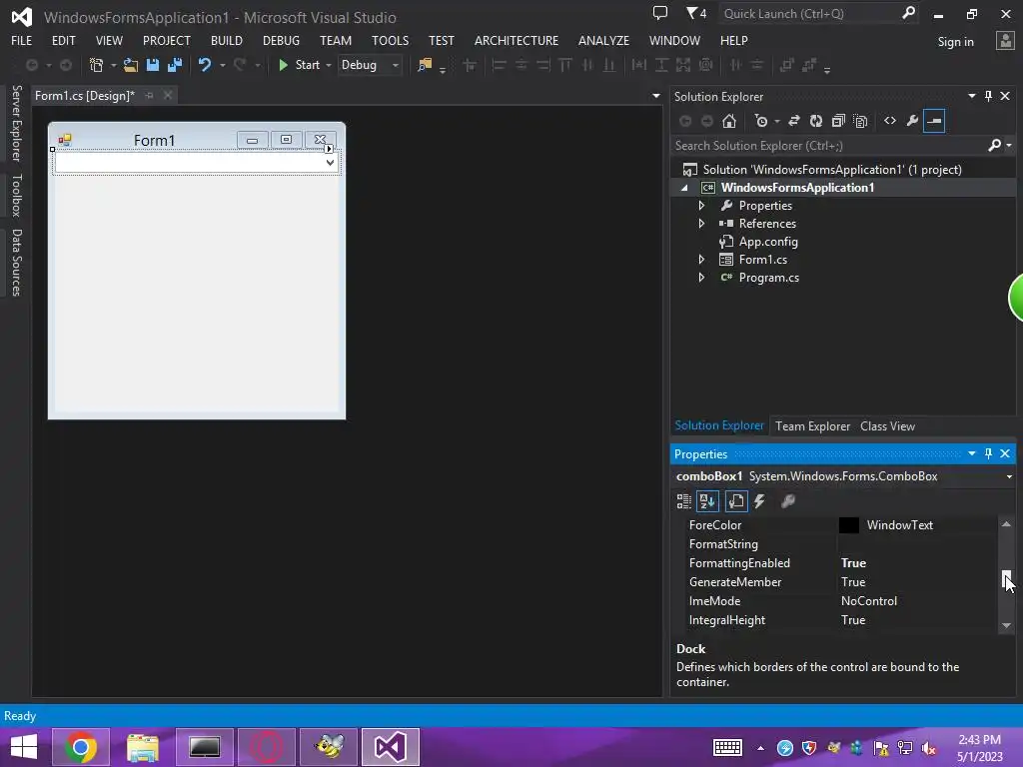The width and height of the screenshot is (1023, 767).
Task: Click the Properties scrollbar up arrow
Action: pos(1006,524)
